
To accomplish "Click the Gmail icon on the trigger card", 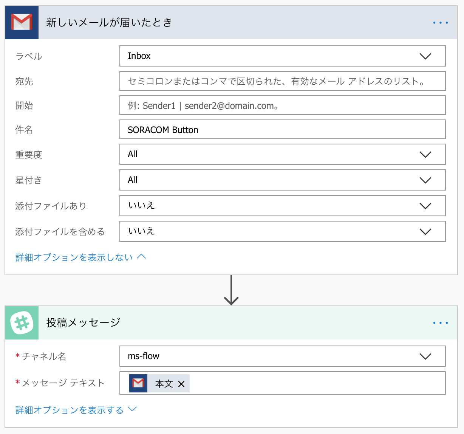I will [x=22, y=22].
